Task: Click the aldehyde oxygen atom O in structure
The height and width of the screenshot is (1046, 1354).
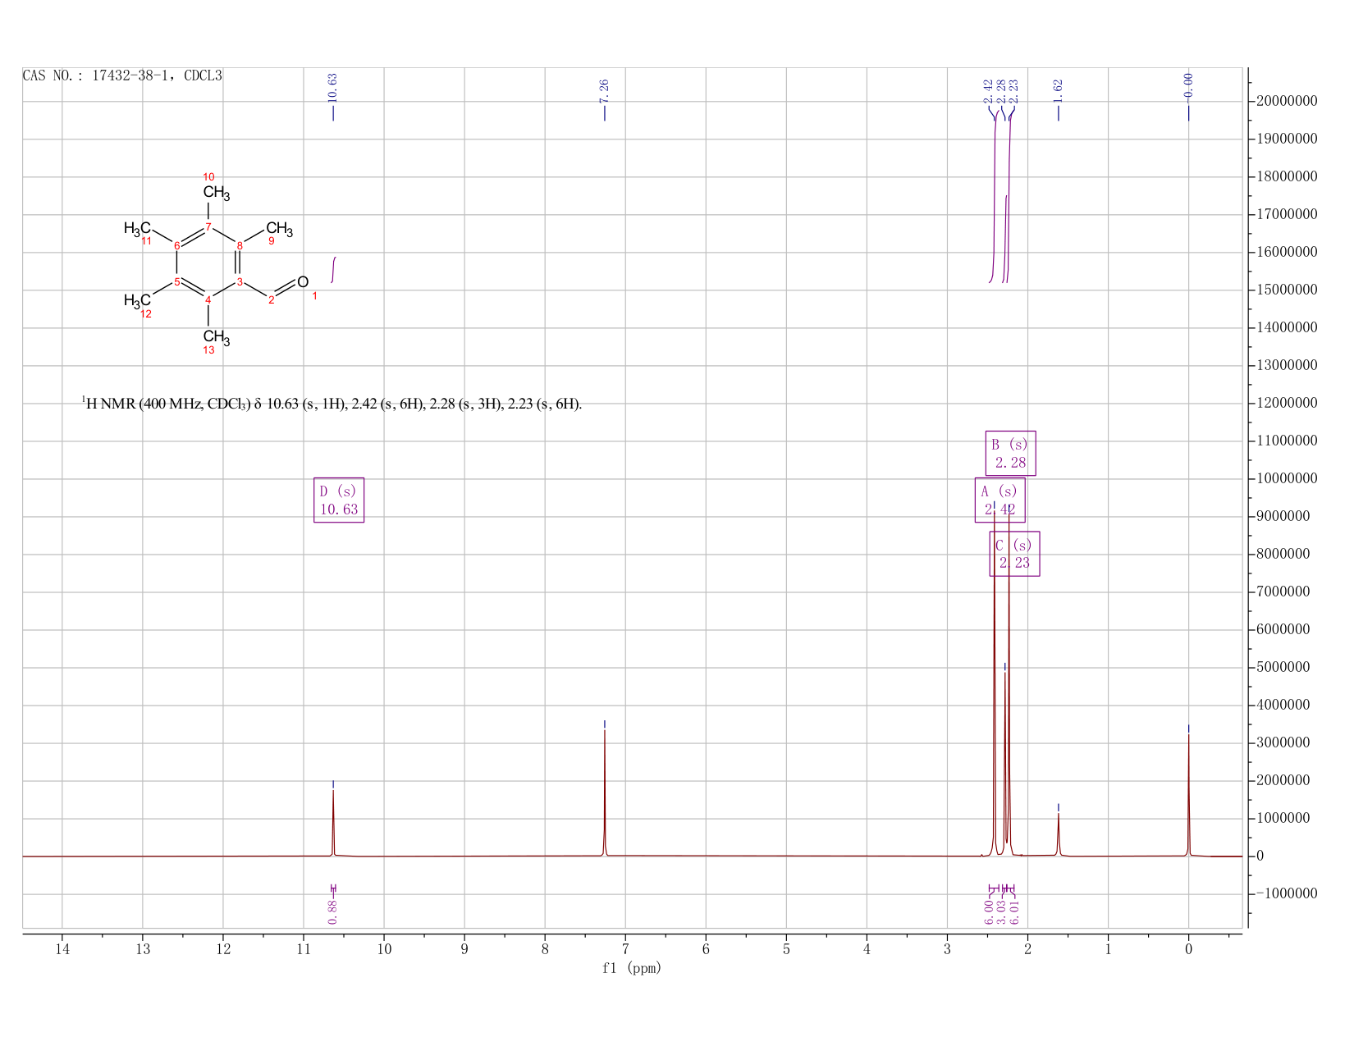Action: coord(302,282)
